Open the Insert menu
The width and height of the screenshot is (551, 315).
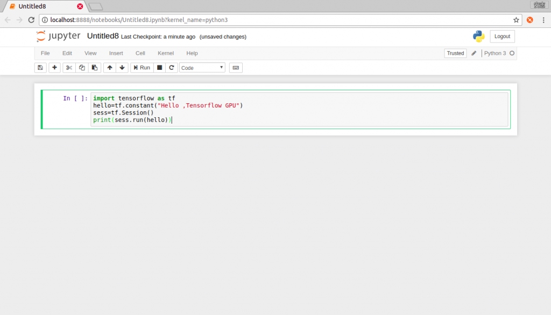pyautogui.click(x=116, y=53)
